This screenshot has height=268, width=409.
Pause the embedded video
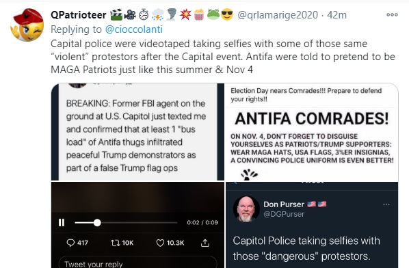pyautogui.click(x=62, y=222)
